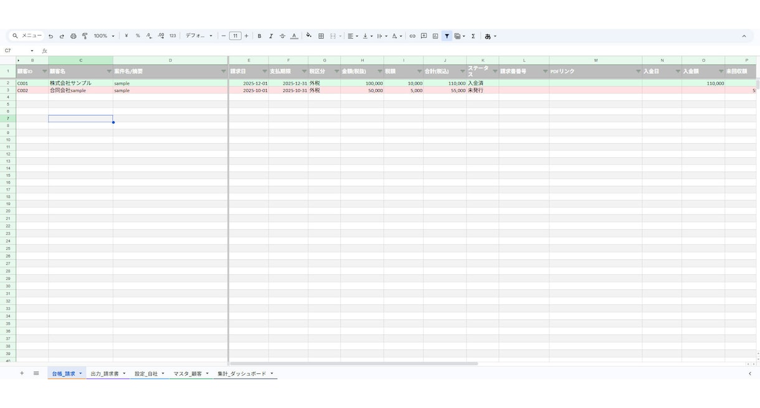Open the fill color picker

tap(308, 36)
